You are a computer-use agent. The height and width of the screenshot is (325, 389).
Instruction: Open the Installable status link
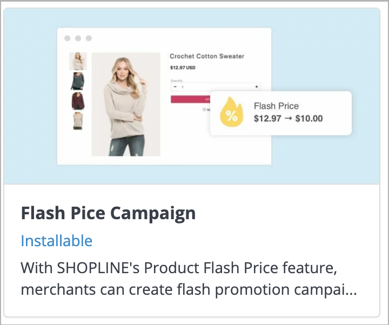(x=57, y=241)
